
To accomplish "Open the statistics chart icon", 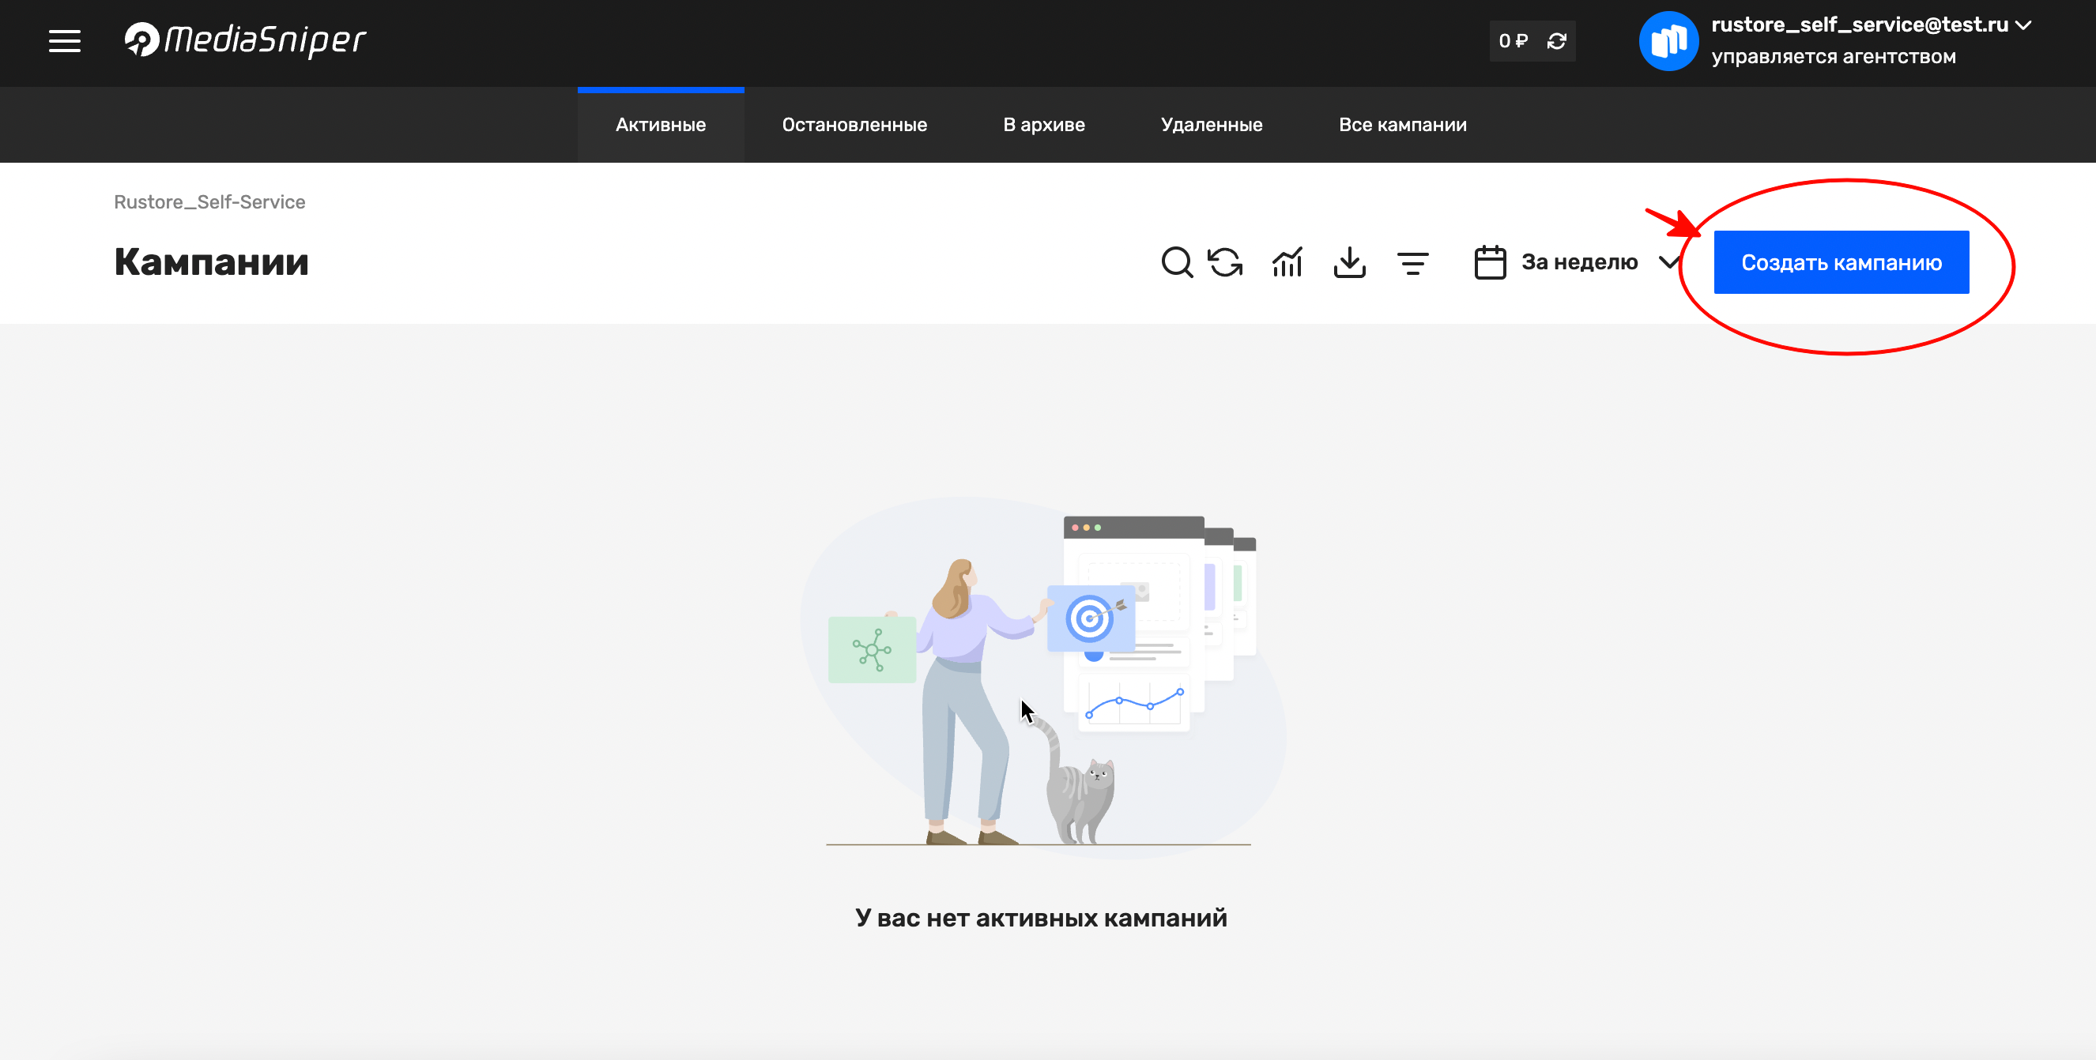I will [1287, 262].
